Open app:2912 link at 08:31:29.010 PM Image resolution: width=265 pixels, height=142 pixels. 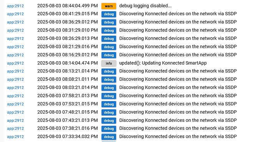(15, 30)
